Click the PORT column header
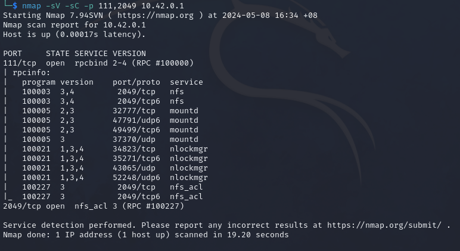 (13, 53)
